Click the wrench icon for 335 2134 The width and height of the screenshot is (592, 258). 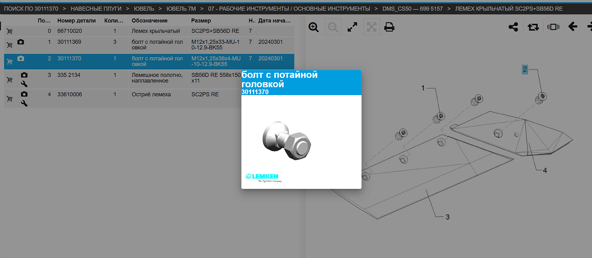pos(24,84)
